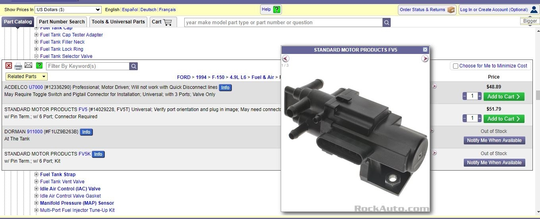
Task: Expand Fuel Tank Filler Neck node
Action: pyautogui.click(x=37, y=42)
